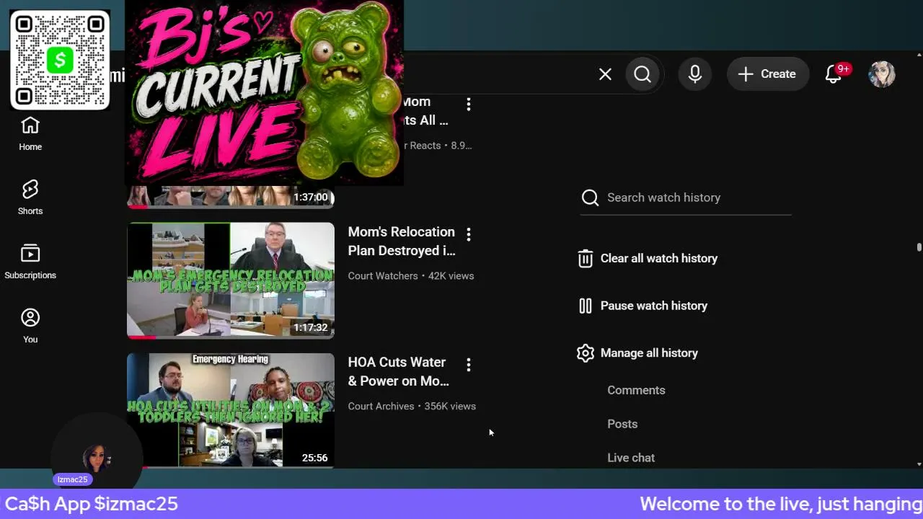Open the Comments history link
The width and height of the screenshot is (923, 519).
click(636, 390)
